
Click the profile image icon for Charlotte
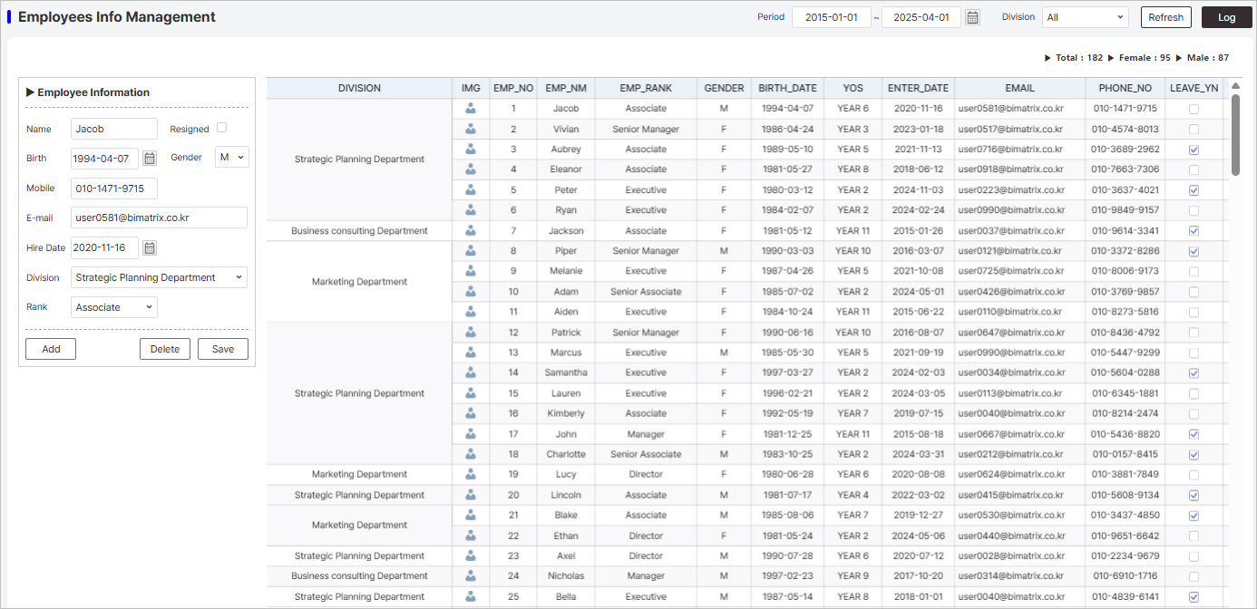471,454
